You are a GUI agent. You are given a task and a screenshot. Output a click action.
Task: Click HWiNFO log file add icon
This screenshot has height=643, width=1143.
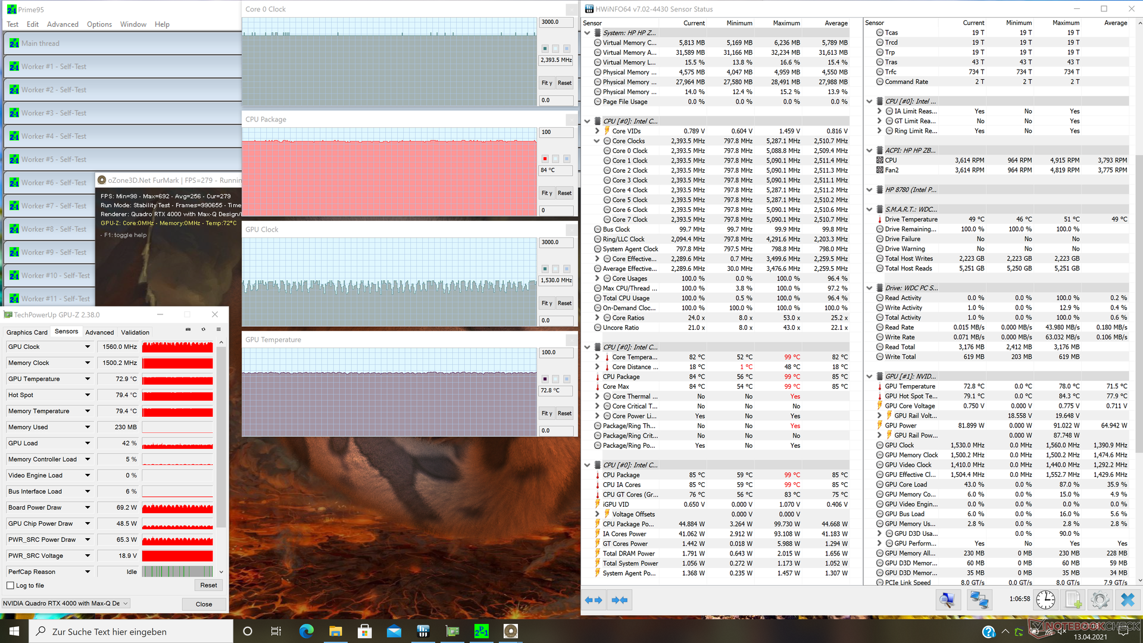click(1073, 600)
